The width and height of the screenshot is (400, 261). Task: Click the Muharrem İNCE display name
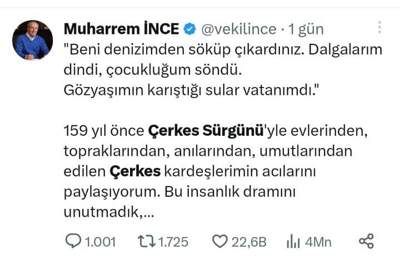click(x=122, y=29)
